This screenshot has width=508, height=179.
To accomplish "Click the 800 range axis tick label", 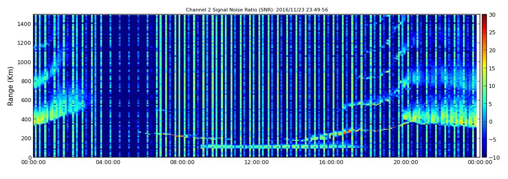I will tap(26, 81).
